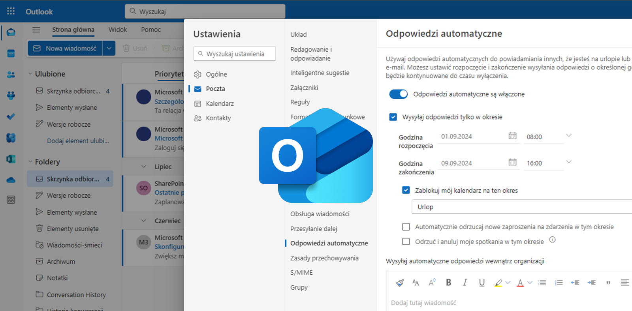Click the 'Wyszukaj ustawienia' search field
Screen dimensions: 632x311
pos(235,54)
